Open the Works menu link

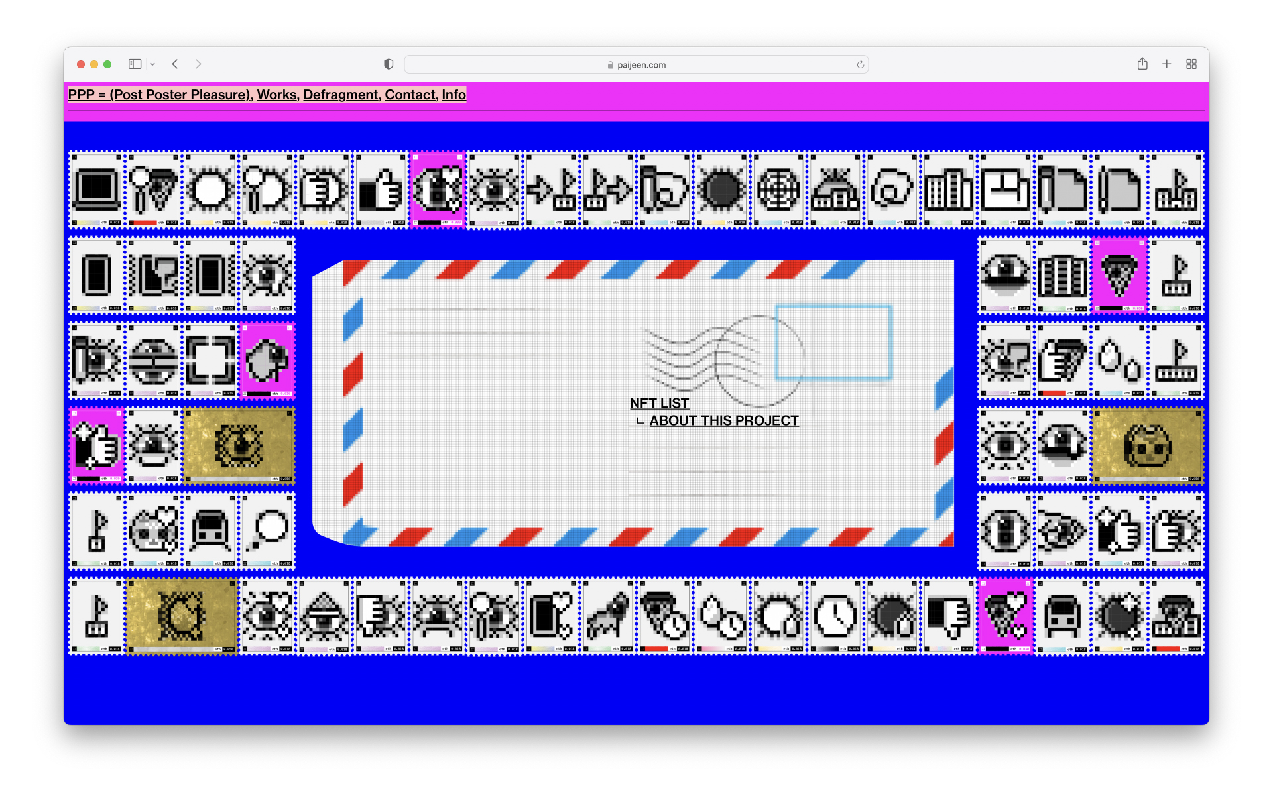276,95
